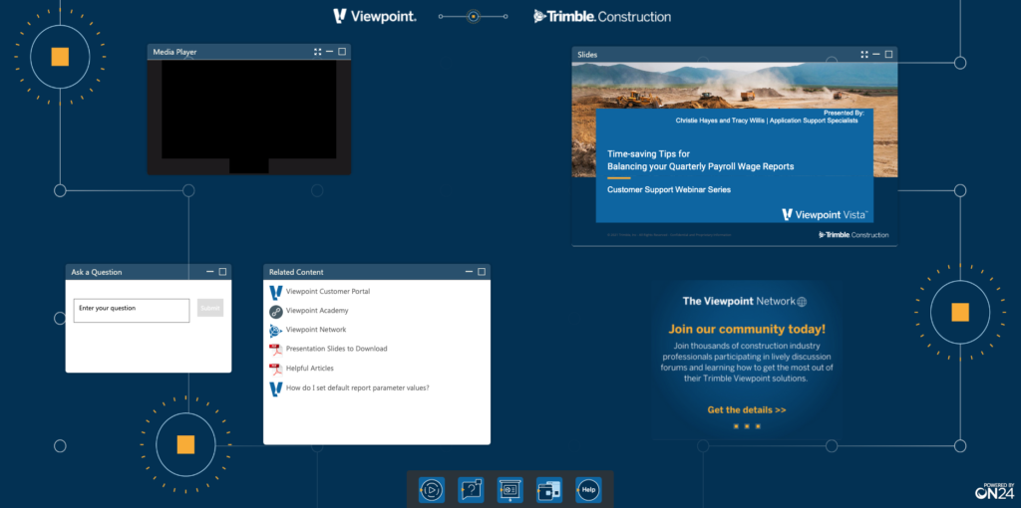The image size is (1021, 508).
Task: Maximize the Media Player window
Action: click(x=342, y=52)
